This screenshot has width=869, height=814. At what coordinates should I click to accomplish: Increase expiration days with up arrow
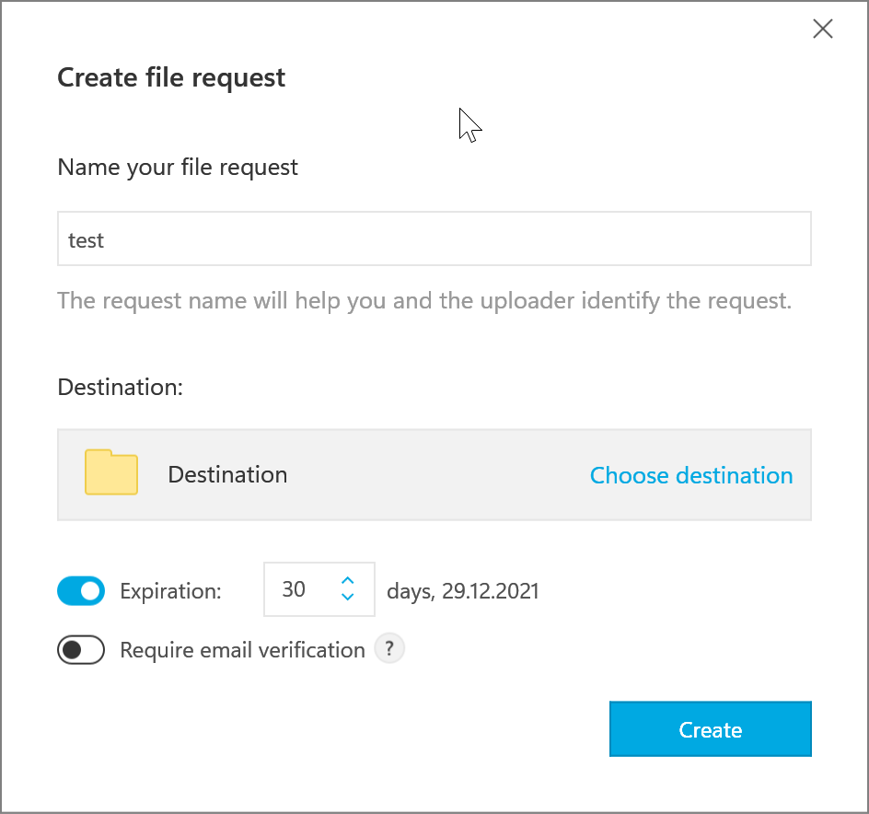[347, 580]
